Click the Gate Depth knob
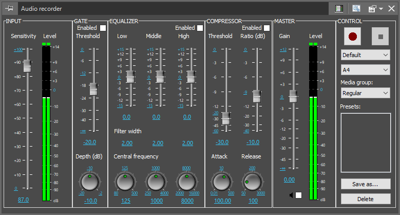The width and height of the screenshot is (400, 215). (x=90, y=181)
